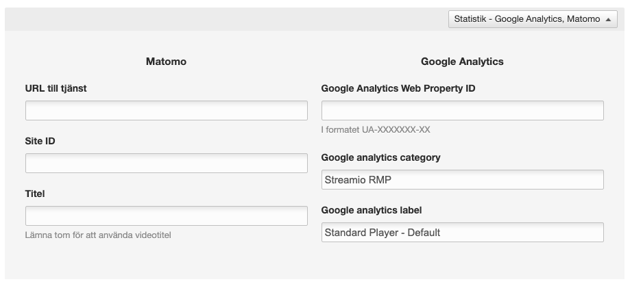Click the "URL till tjänst" label
The height and width of the screenshot is (286, 630).
56,88
